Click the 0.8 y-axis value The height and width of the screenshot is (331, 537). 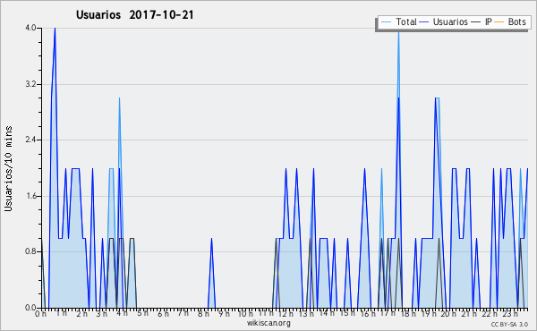30,251
